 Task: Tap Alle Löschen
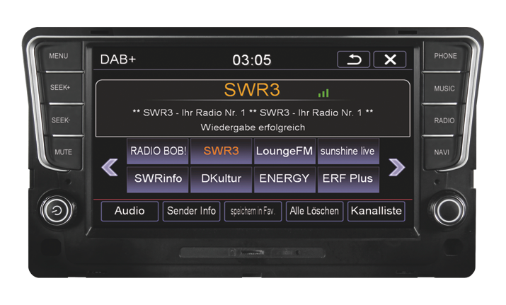coord(315,211)
